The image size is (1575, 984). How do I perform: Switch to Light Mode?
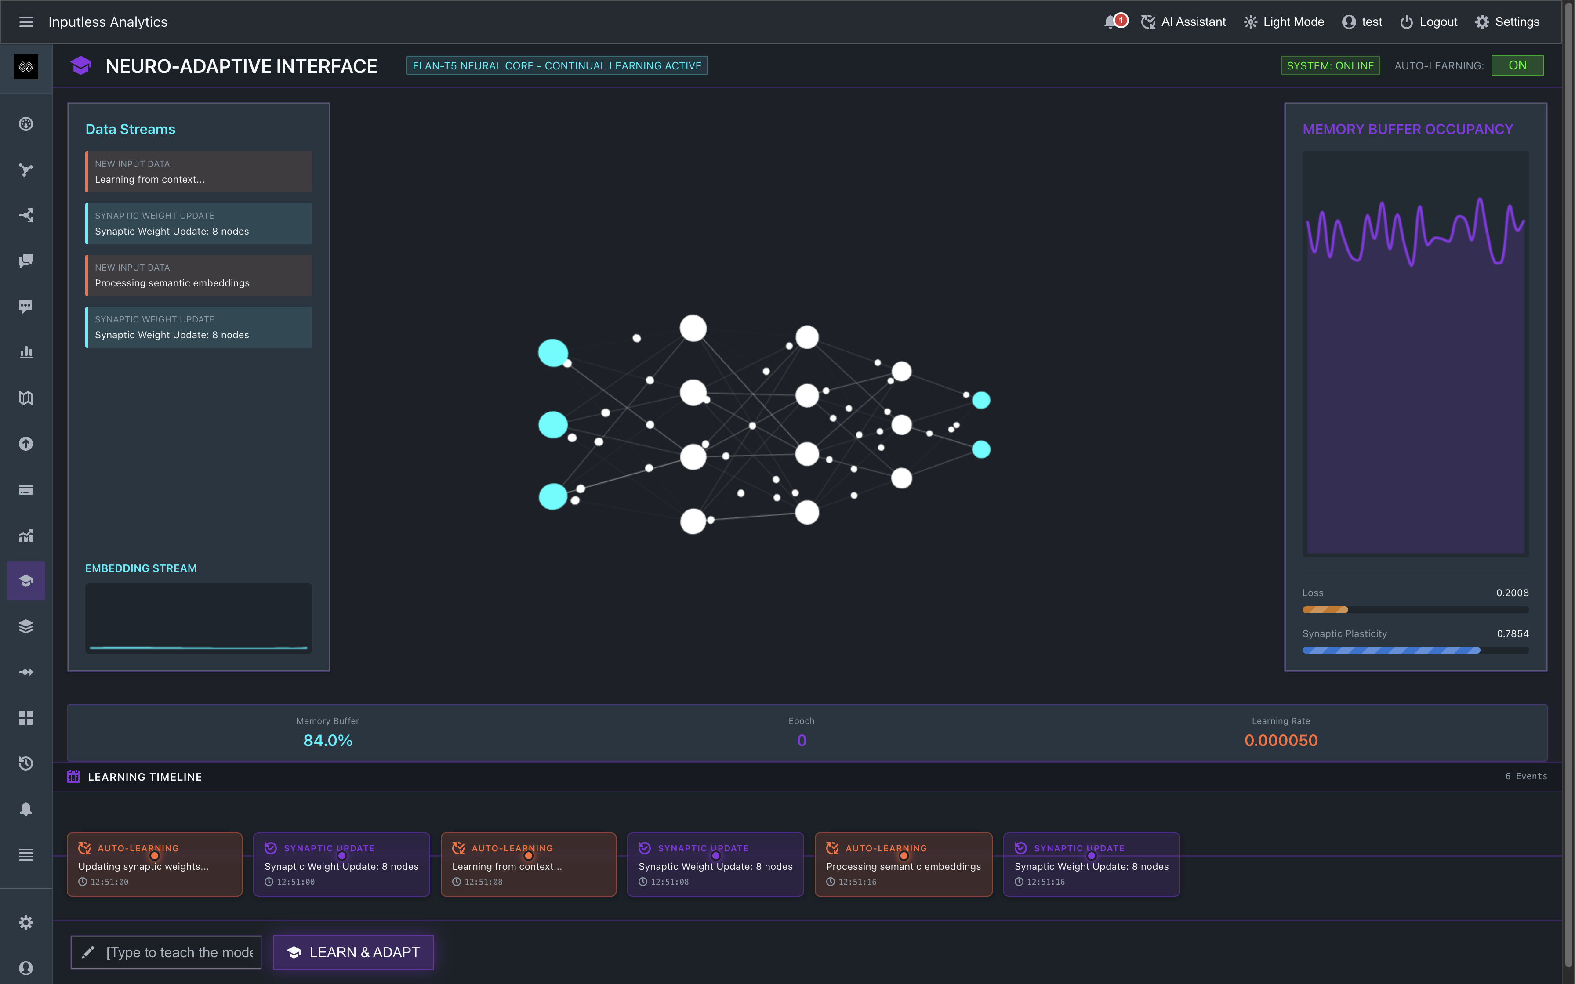click(1284, 22)
